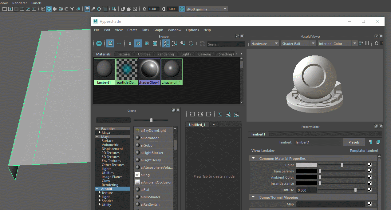Collapse the Favorites category in Create tree
The image size is (391, 210).
tap(97, 128)
